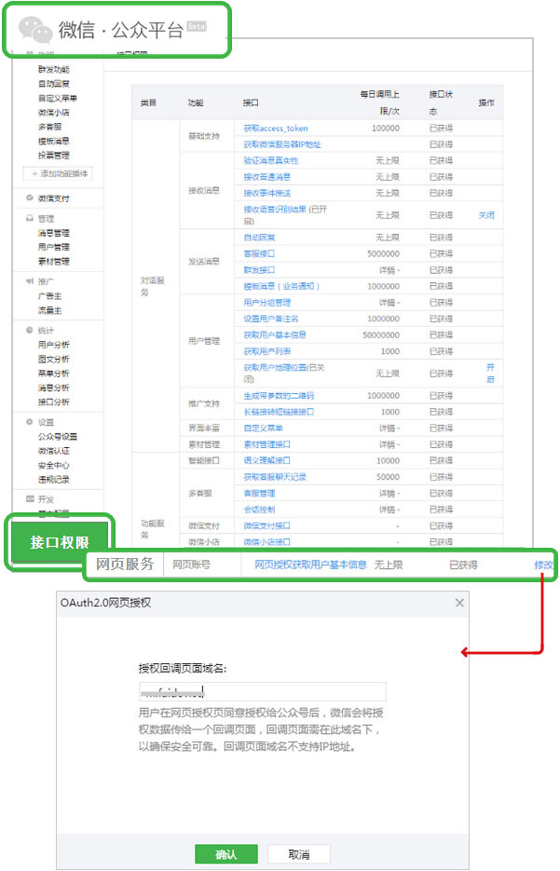Viewport: 560px width, 871px height.
Task: Open 安全中心 in the sidebar
Action: 54,466
